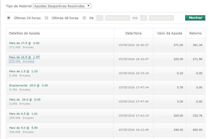Select the 'Últimas 24 horas' radio button
The width and height of the screenshot is (210, 139).
point(9,18)
